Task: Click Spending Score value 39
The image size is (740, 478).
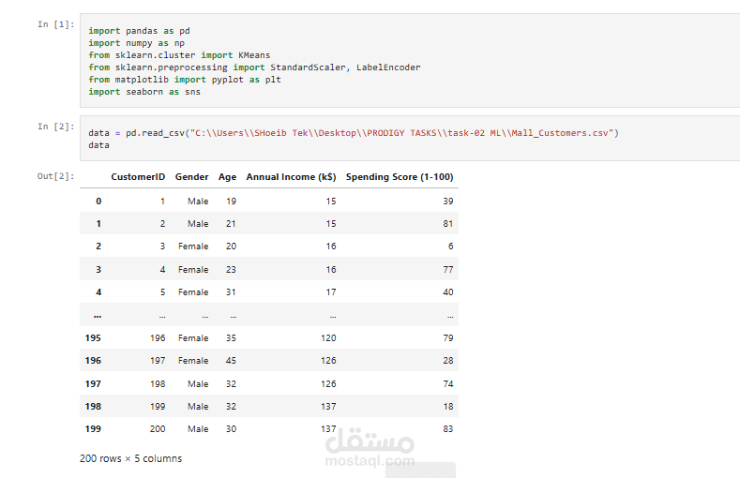Action: 448,202
